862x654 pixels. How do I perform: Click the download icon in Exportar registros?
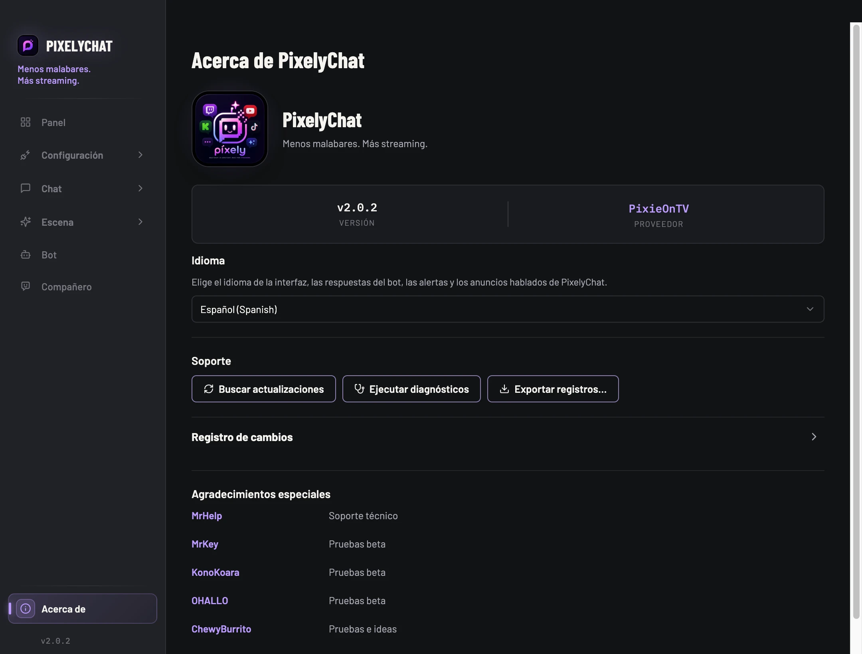(504, 389)
